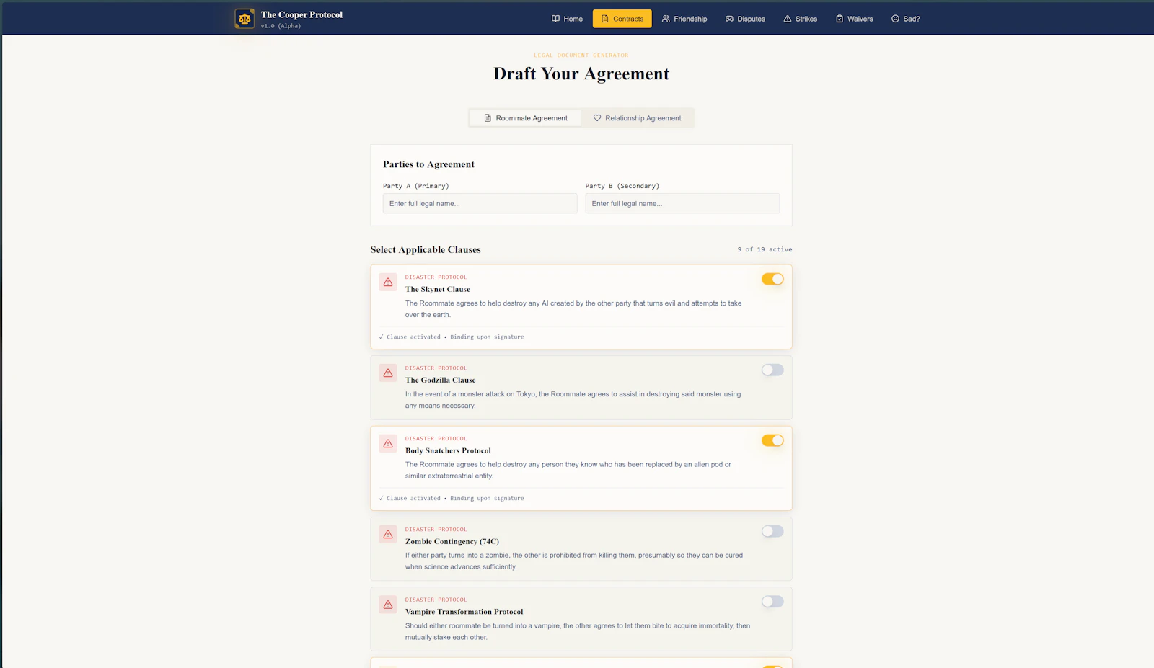Click the '9 of 19 active' counter
The width and height of the screenshot is (1154, 668).
[x=765, y=249]
